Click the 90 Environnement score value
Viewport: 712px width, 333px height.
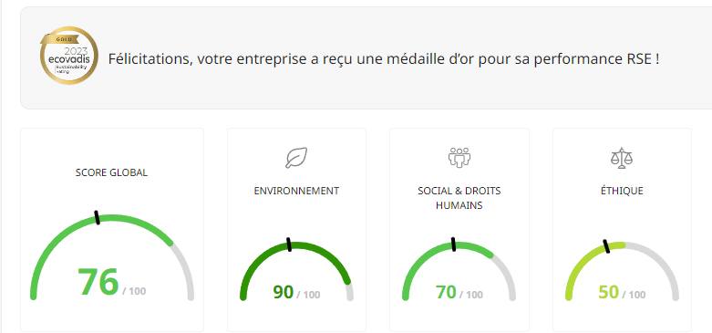pyautogui.click(x=284, y=292)
